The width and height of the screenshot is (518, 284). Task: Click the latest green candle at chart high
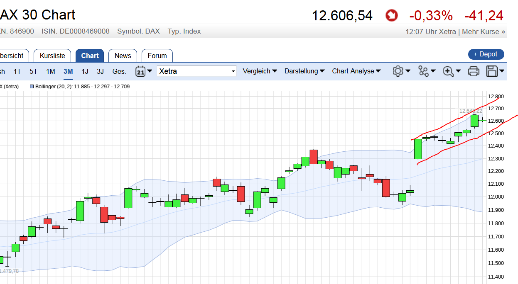click(474, 121)
